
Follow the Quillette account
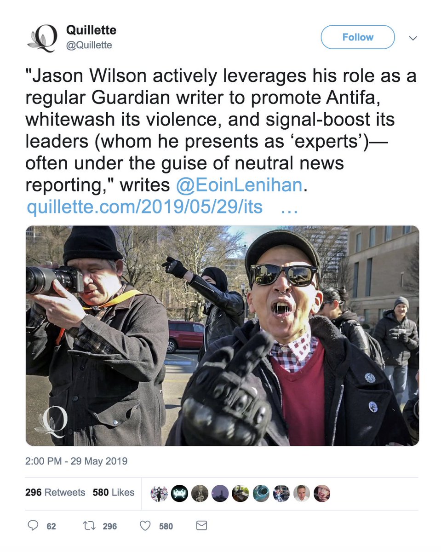[x=358, y=37]
